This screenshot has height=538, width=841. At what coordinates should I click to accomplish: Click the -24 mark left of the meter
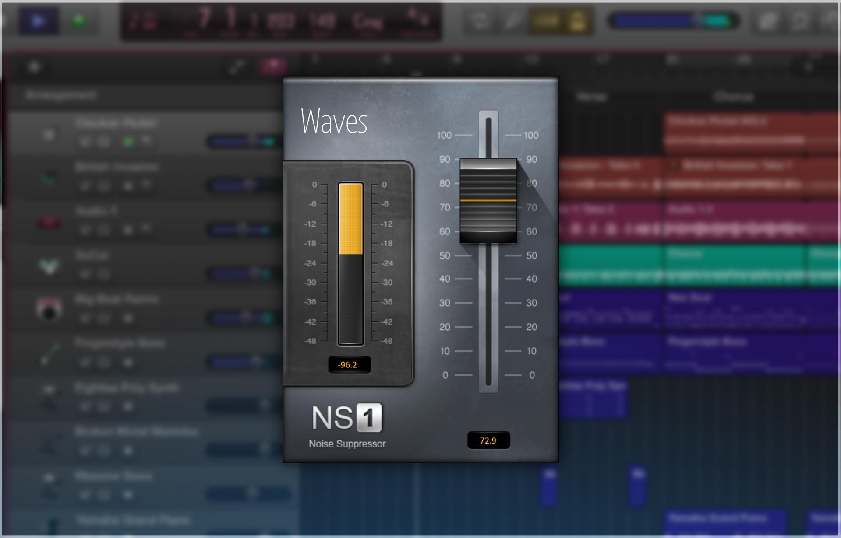point(310,263)
